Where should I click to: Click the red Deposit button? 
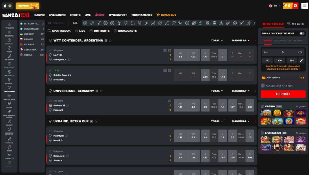click(283, 94)
